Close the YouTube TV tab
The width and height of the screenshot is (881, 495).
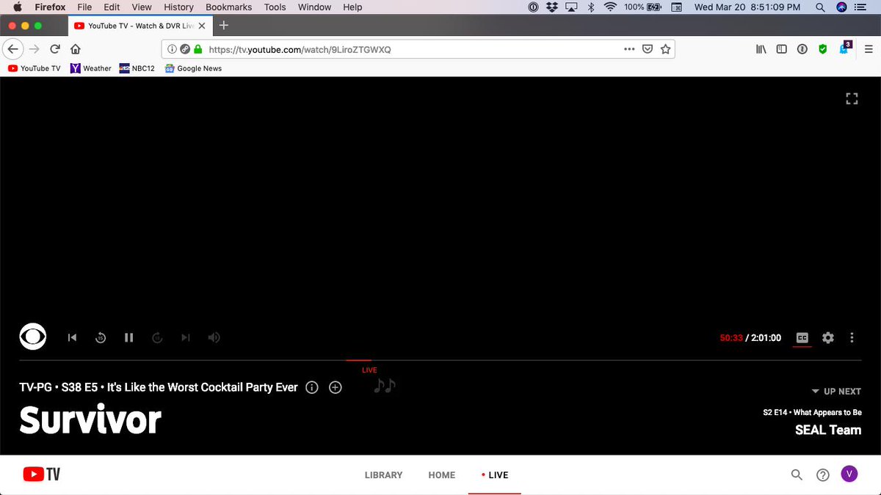click(x=202, y=26)
